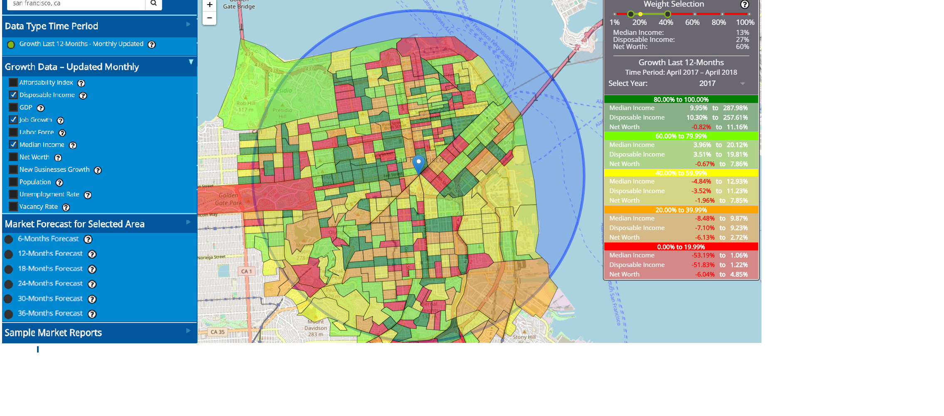Expand Market Forecast for Selected Area section

tap(99, 224)
